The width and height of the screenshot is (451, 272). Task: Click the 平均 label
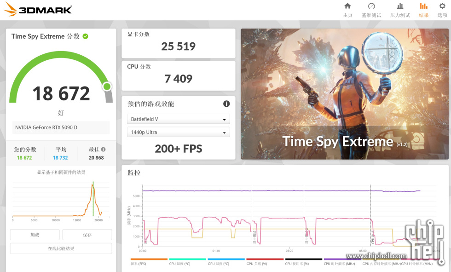click(x=61, y=150)
